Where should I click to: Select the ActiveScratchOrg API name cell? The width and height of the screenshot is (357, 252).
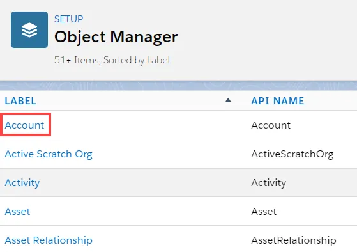pyautogui.click(x=292, y=154)
